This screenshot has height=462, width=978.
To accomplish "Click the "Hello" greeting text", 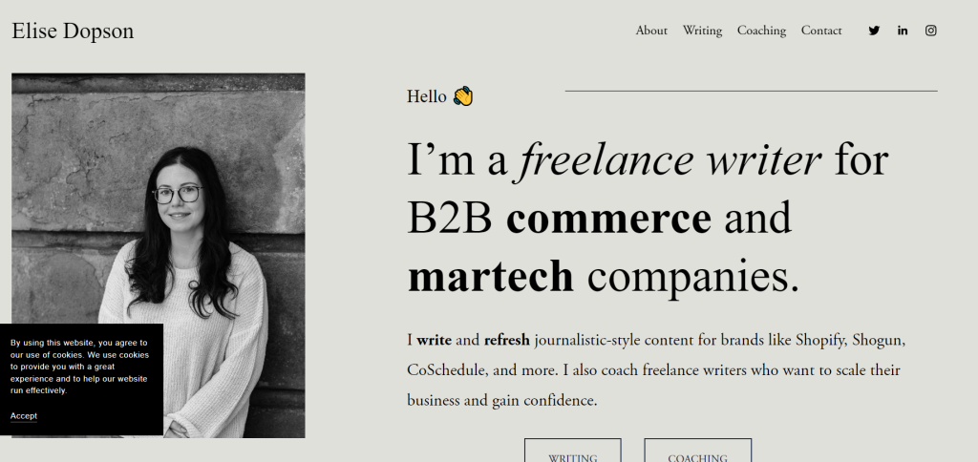I will pyautogui.click(x=427, y=96).
